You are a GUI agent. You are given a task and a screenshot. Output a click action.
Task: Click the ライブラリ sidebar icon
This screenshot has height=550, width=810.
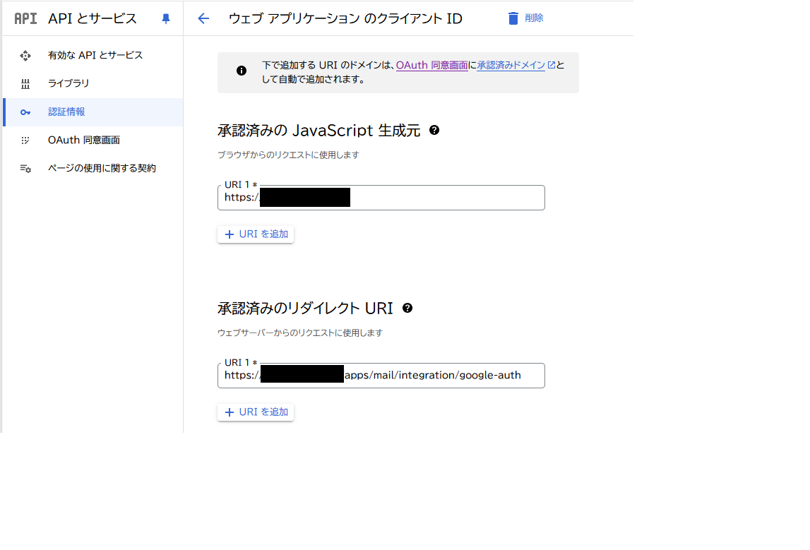click(25, 84)
